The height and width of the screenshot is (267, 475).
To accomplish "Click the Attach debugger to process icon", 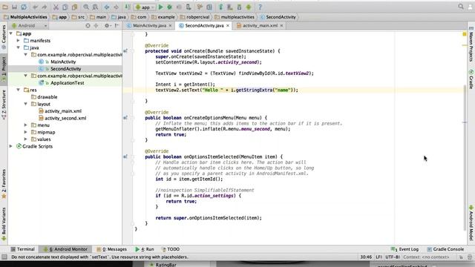I will [x=189, y=7].
